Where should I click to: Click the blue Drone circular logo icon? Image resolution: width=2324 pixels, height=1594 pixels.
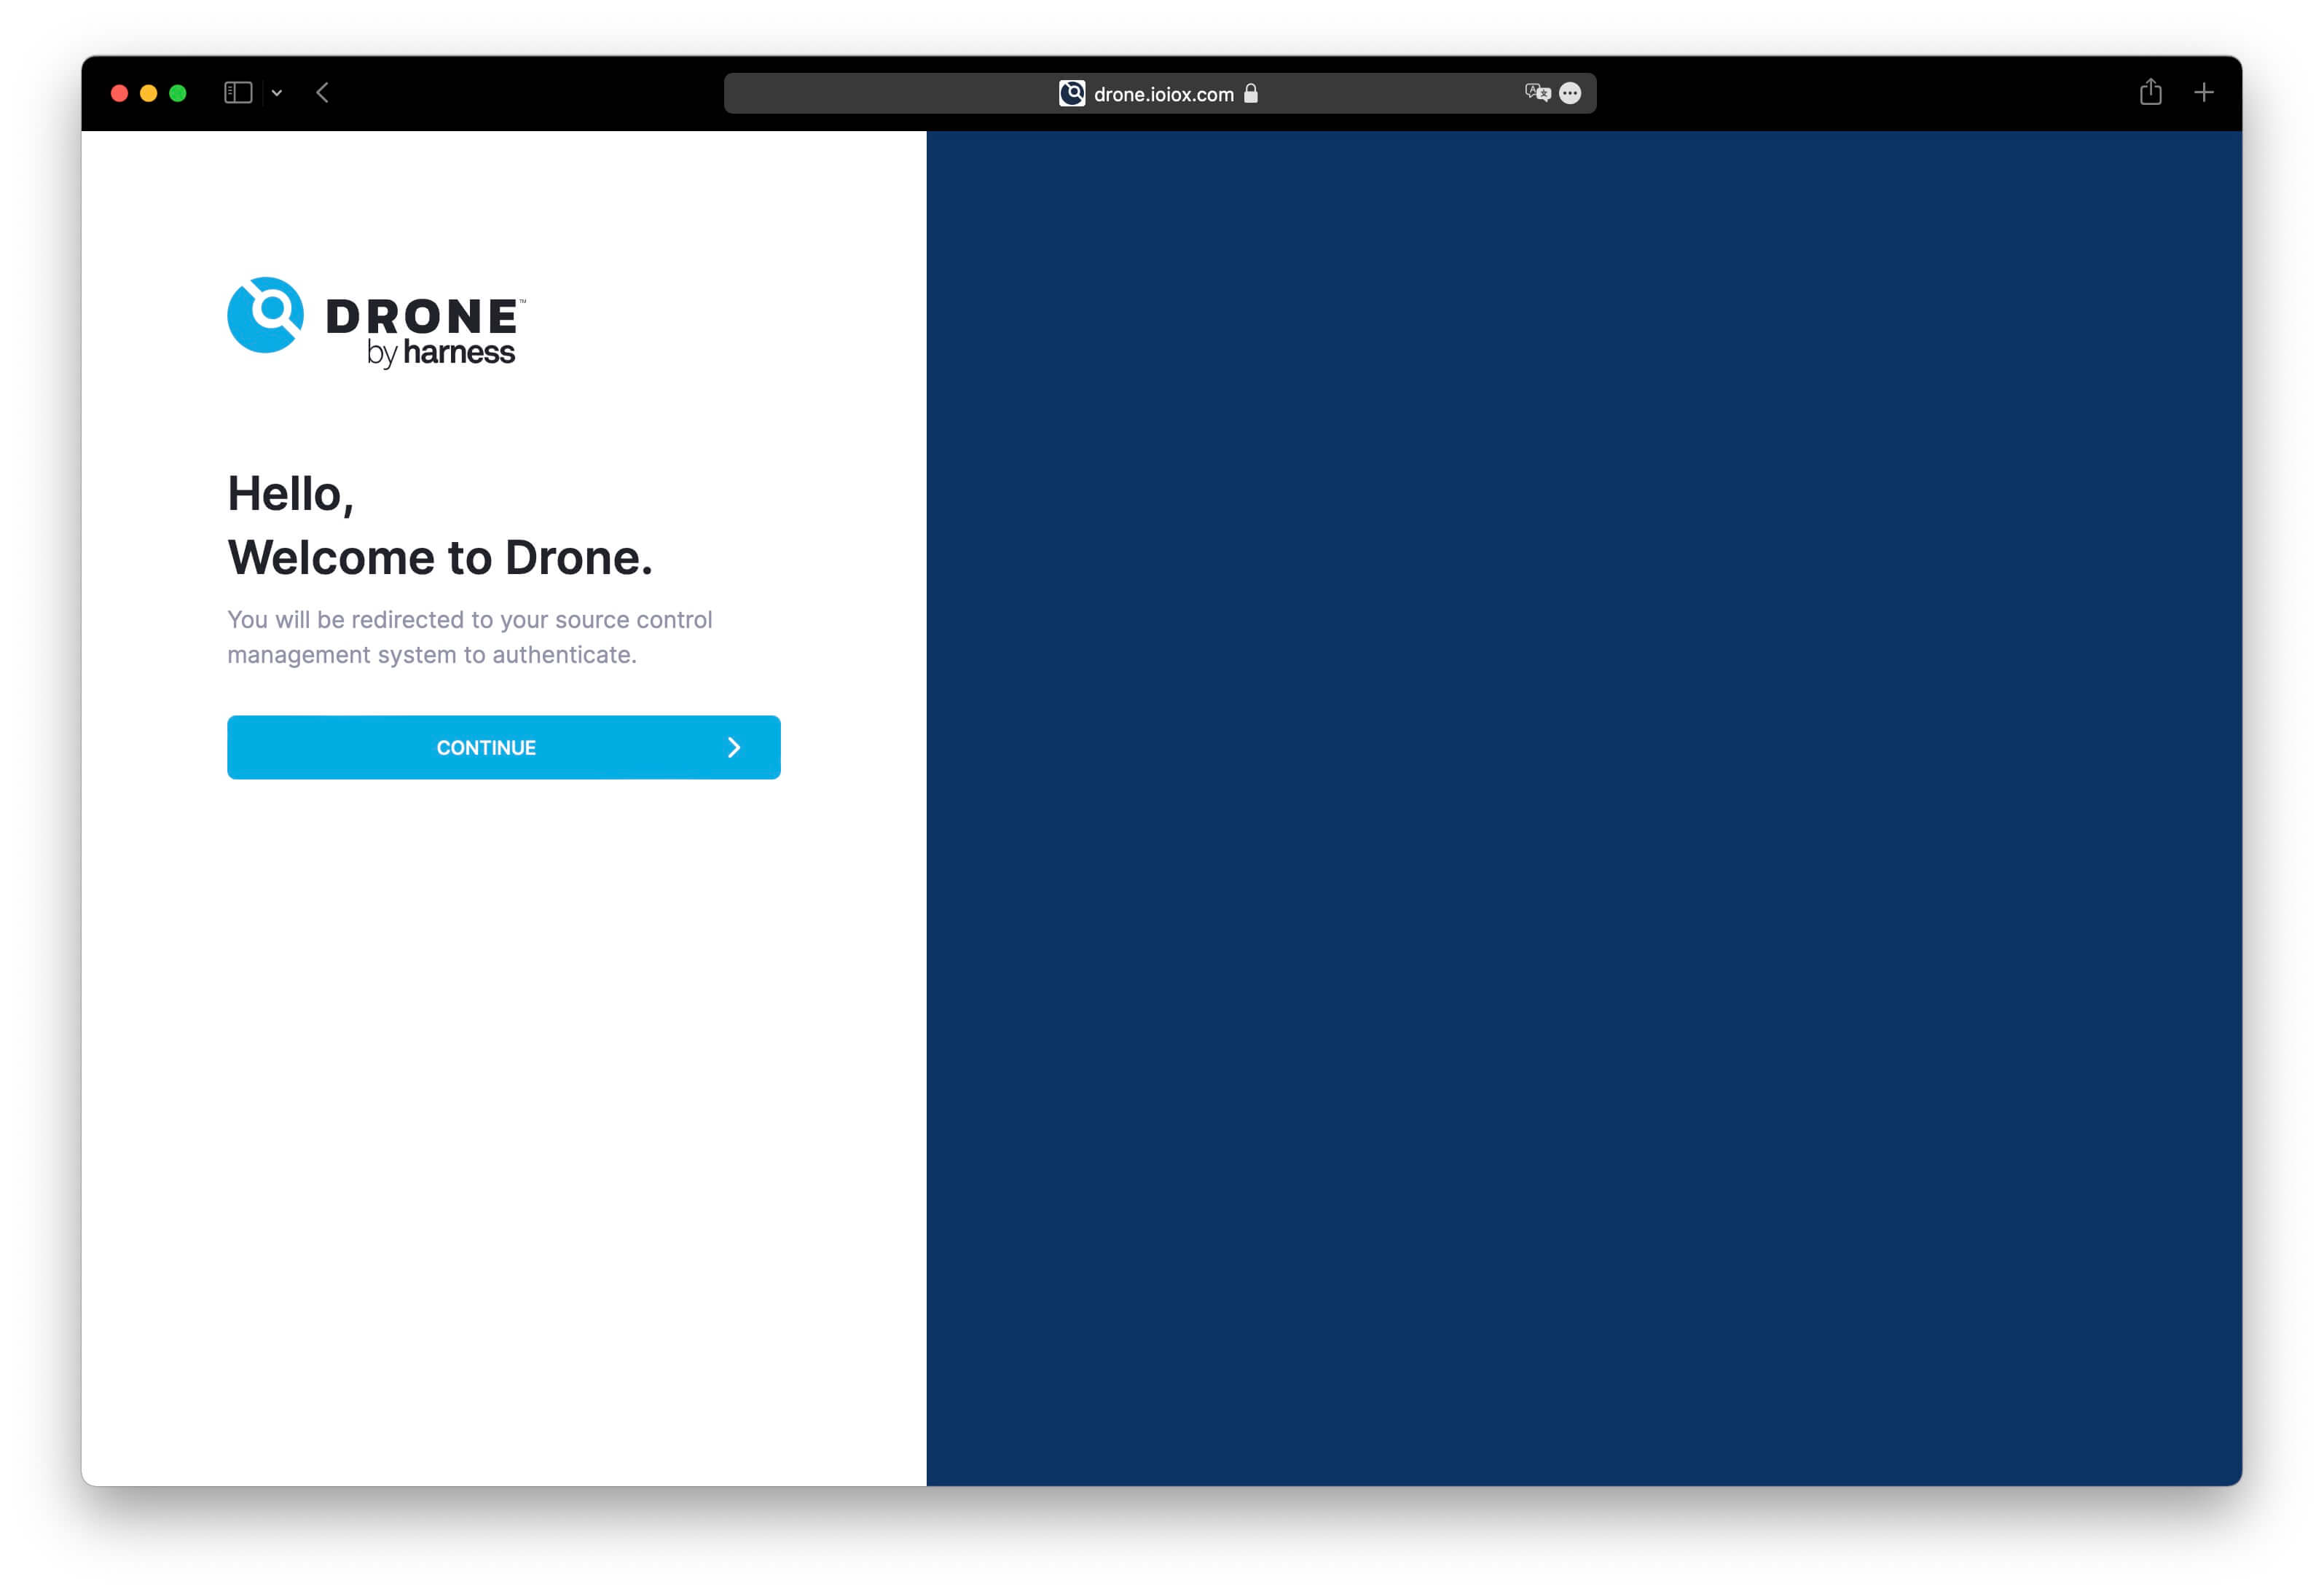click(265, 315)
